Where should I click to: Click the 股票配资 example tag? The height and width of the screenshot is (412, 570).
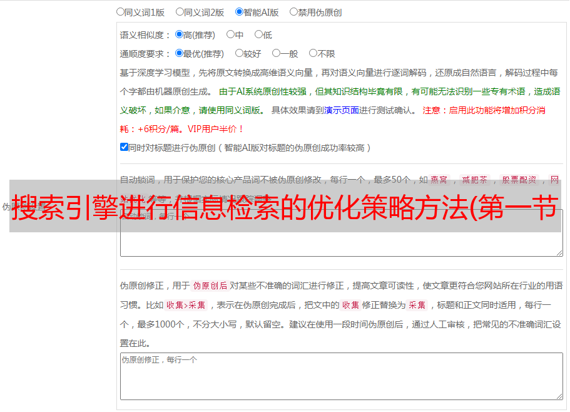519,180
